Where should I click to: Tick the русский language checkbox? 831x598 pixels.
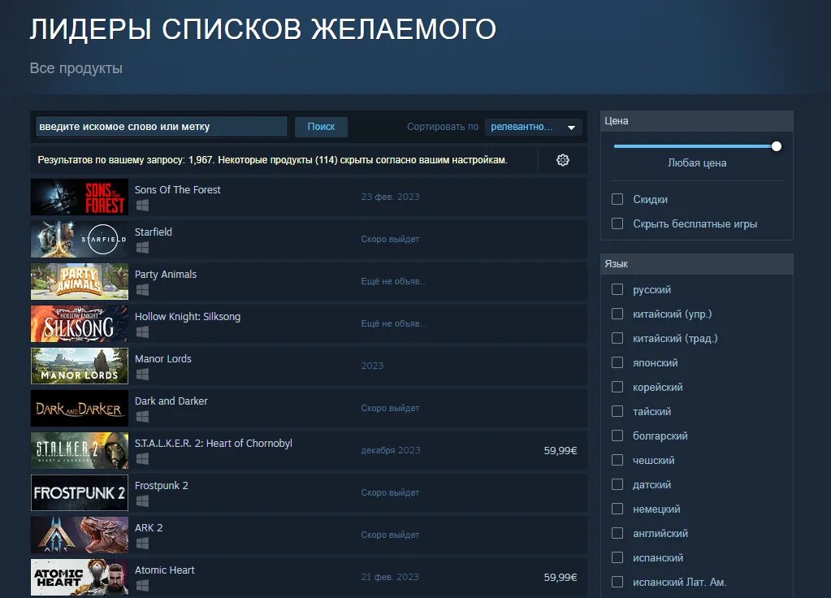[x=617, y=289]
